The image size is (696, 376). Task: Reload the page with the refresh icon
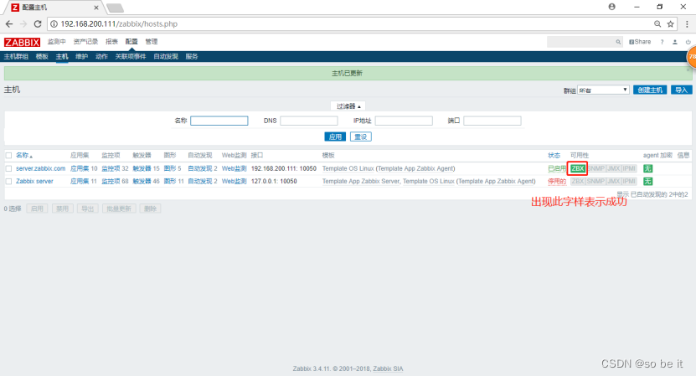point(38,24)
